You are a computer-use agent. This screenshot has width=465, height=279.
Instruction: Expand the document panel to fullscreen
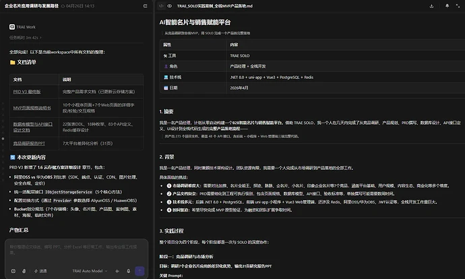coord(458,6)
